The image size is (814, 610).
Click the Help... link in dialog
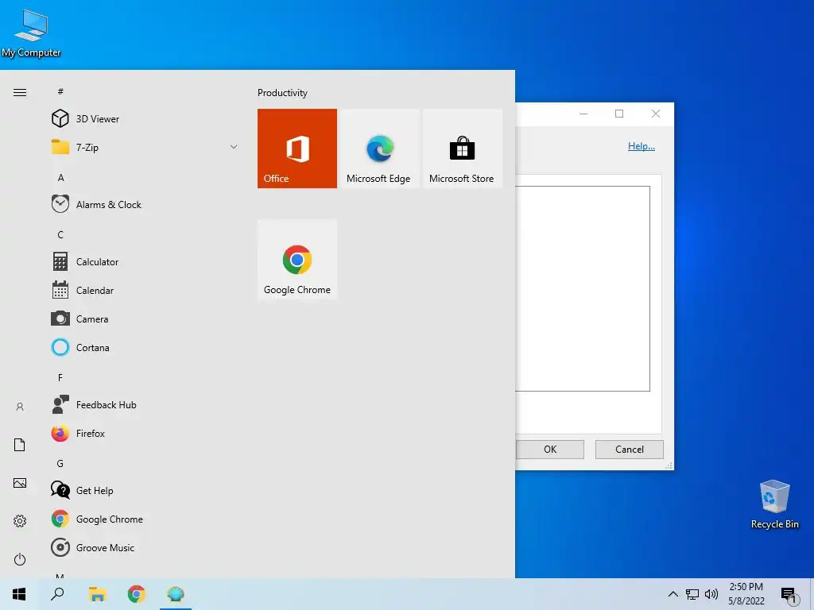(642, 146)
